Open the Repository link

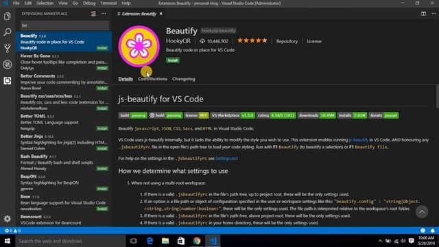[x=287, y=41]
